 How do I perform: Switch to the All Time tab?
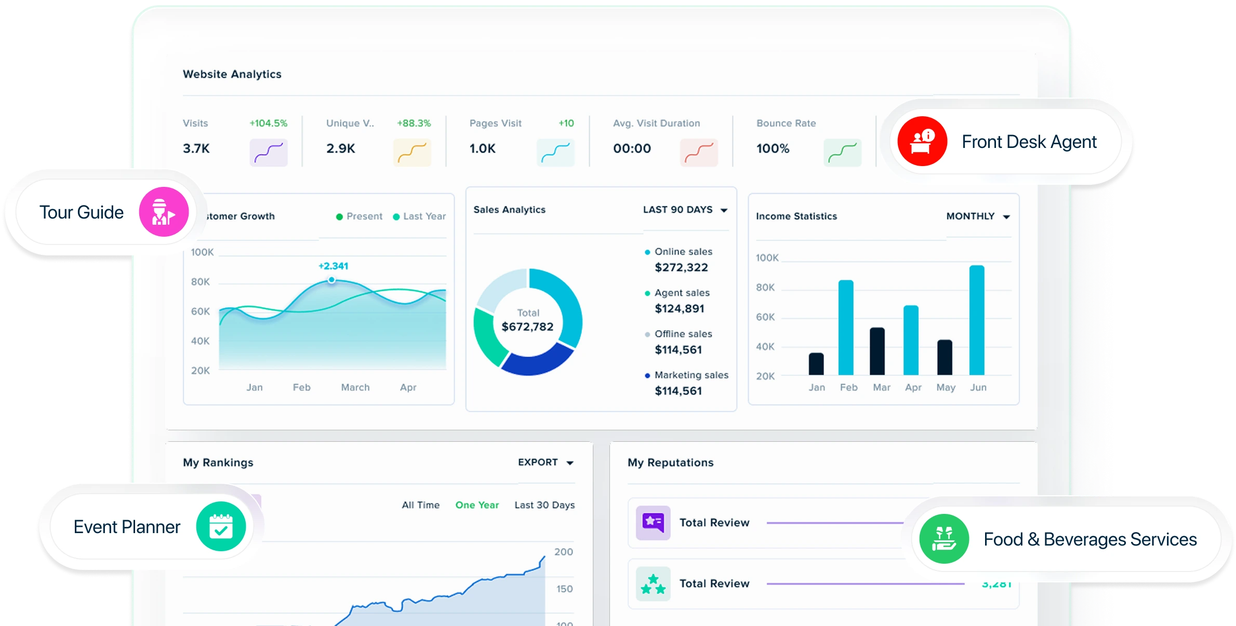[420, 505]
